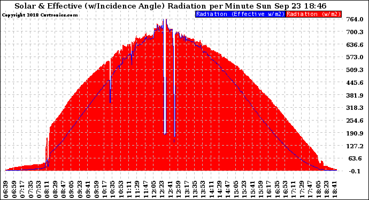369x200 pixels.
Task: Click the 190.9 y-axis label
Action: click(355, 133)
